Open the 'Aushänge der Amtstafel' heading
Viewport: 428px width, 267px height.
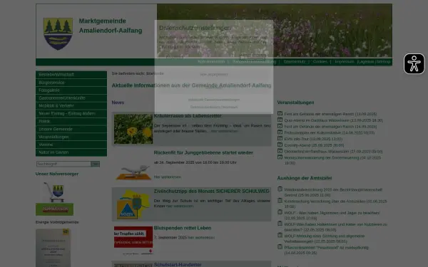point(305,178)
